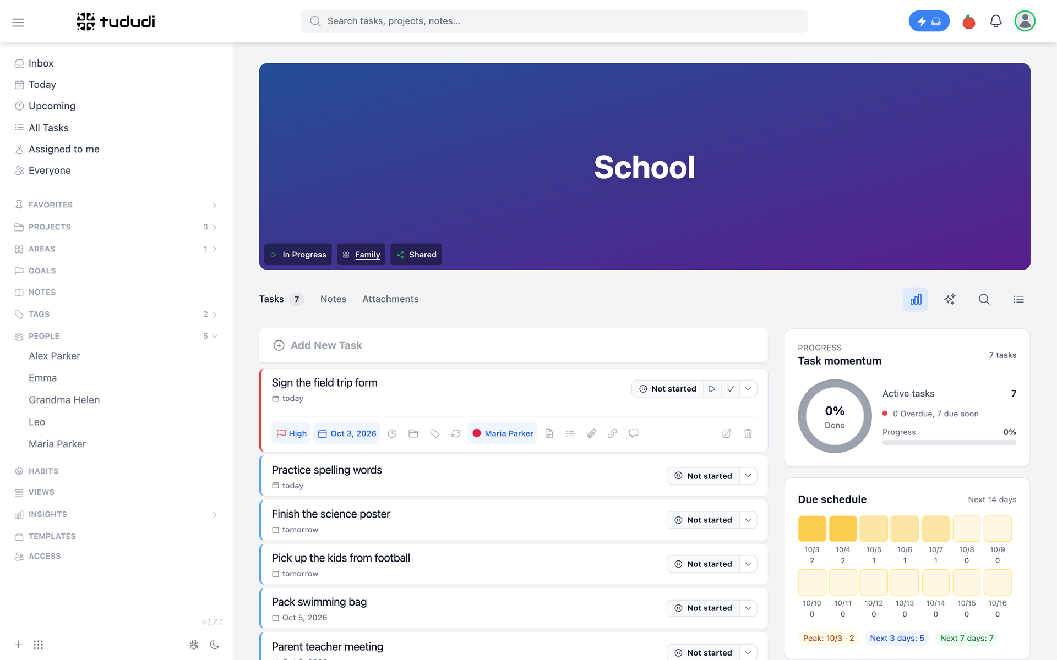Click the attachment paperclip icon
This screenshot has width=1057, height=660.
(x=591, y=433)
